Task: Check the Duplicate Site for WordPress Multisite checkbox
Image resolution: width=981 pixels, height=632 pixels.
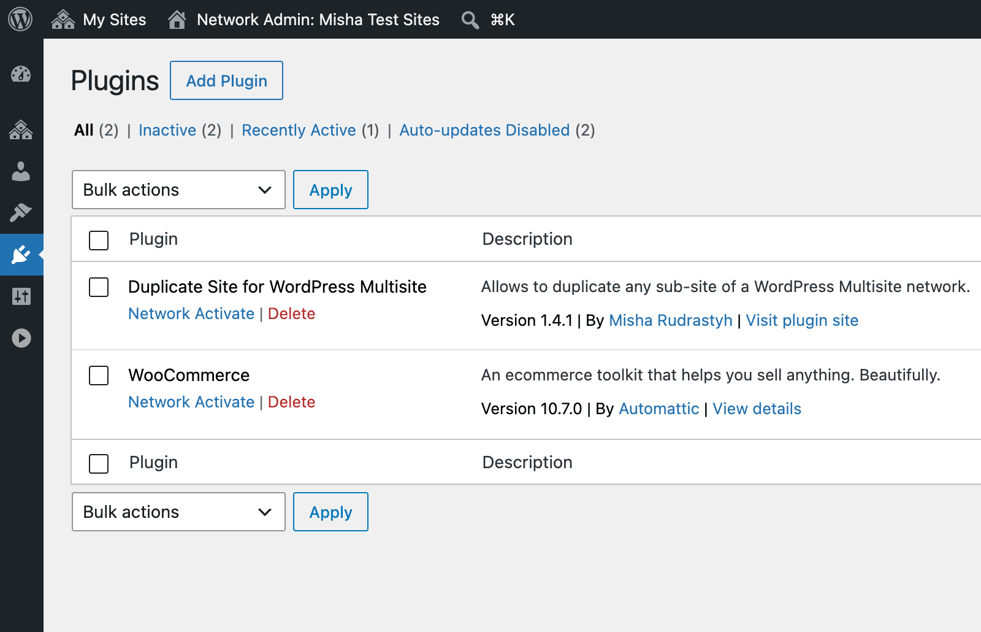Action: [99, 287]
